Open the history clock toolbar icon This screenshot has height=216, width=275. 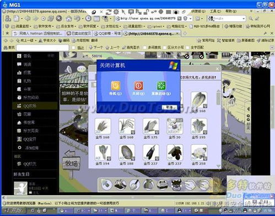[x=88, y=18]
